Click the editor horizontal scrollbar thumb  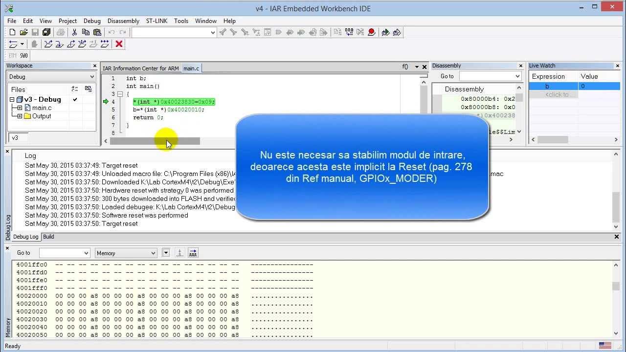pos(155,141)
